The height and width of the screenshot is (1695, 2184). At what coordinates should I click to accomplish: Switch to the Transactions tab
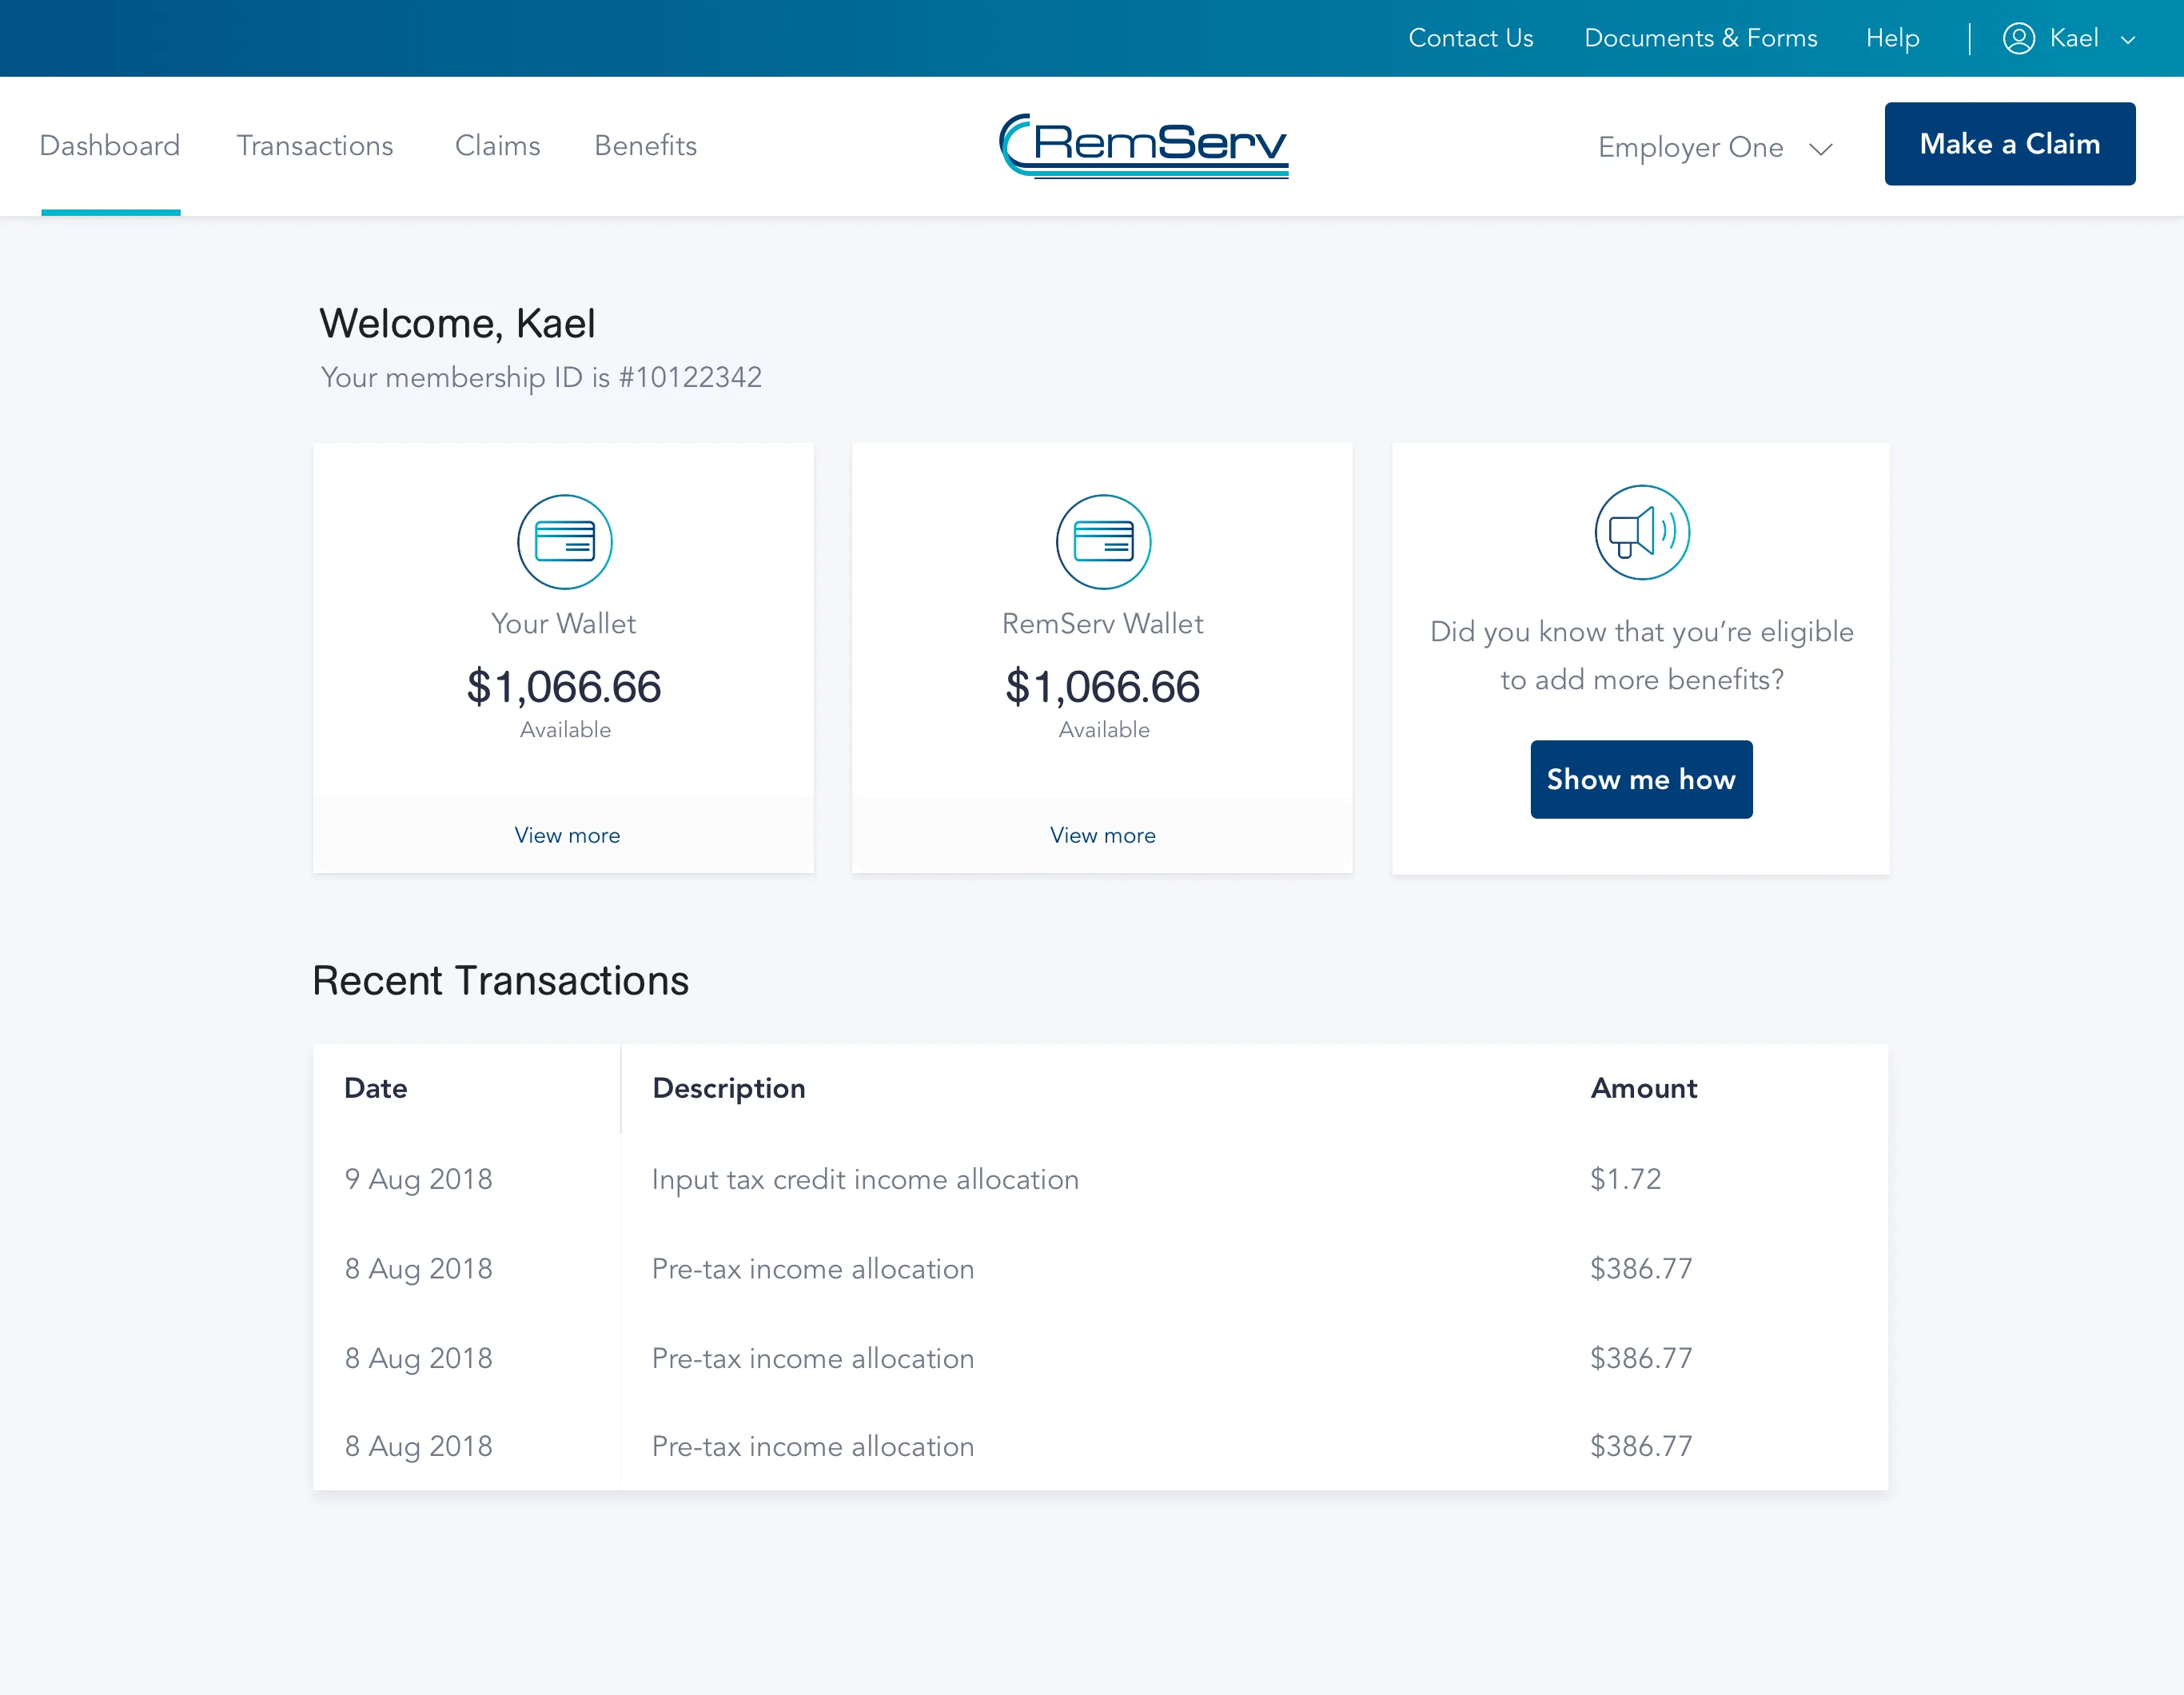coord(315,146)
